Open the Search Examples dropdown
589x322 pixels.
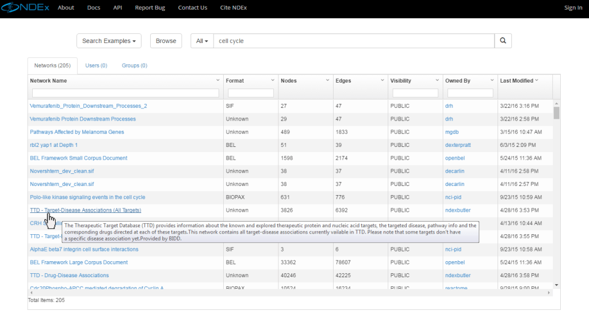tap(109, 41)
